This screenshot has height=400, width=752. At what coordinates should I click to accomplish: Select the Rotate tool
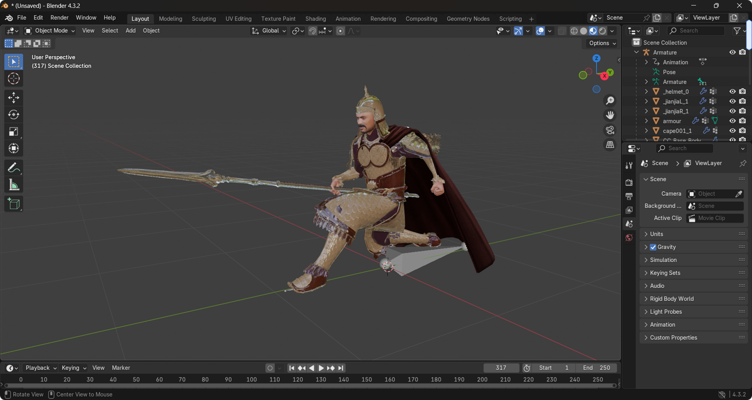pos(14,114)
